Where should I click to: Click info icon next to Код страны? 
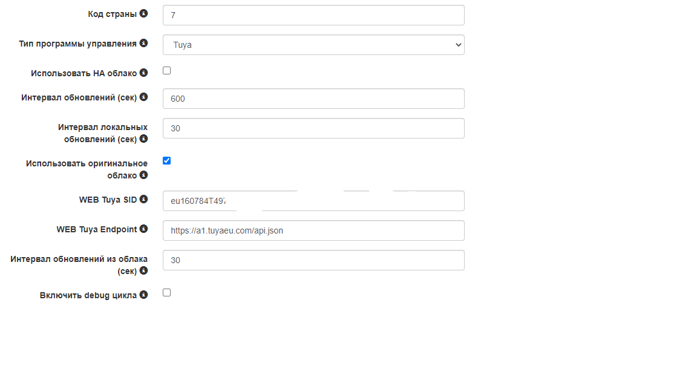click(143, 13)
